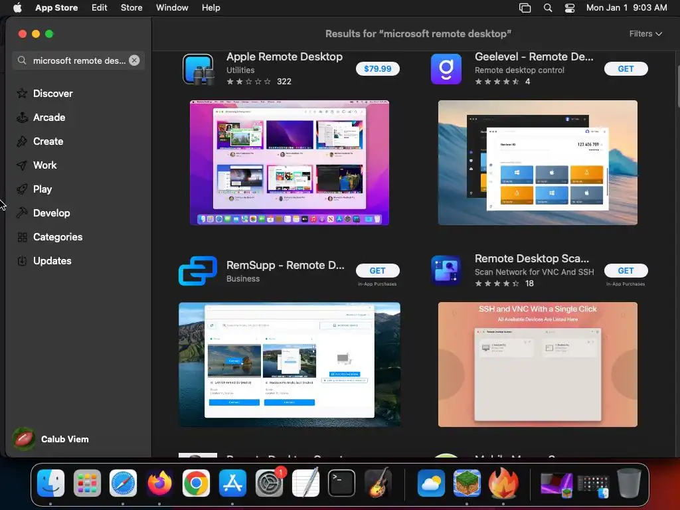Open the RemSupp - Remote D... title

click(286, 265)
